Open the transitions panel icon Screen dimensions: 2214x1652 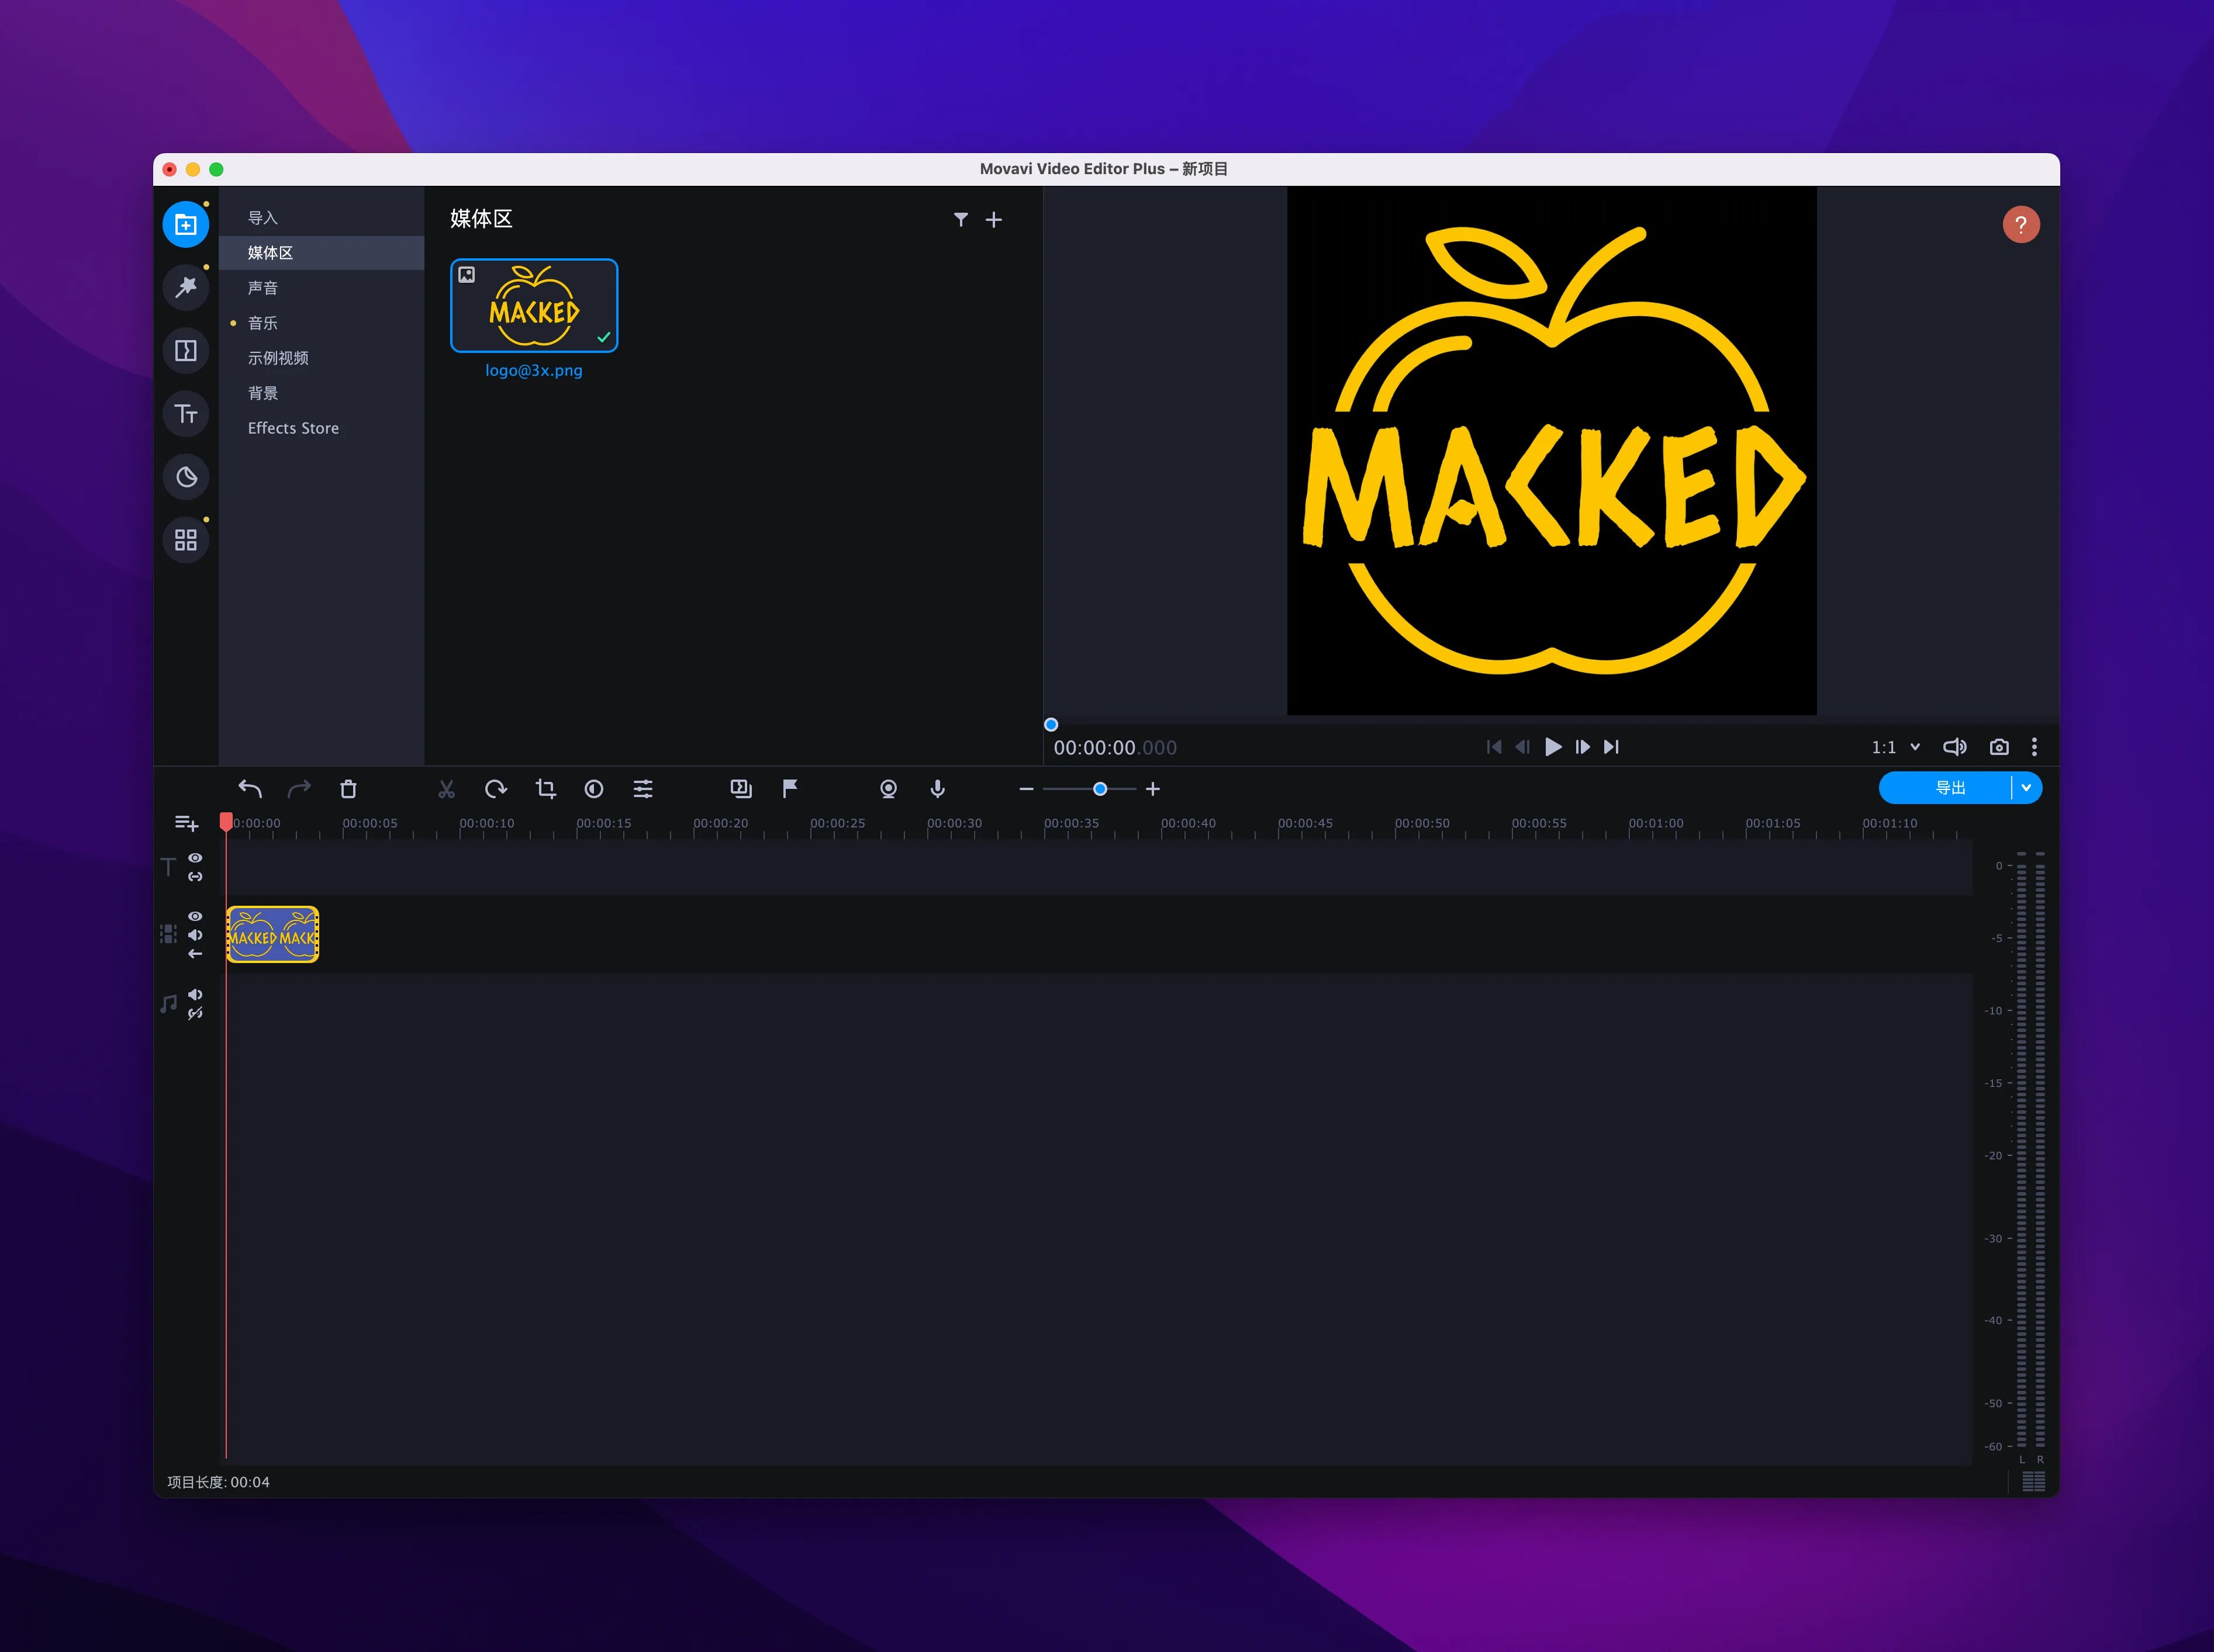(x=185, y=350)
